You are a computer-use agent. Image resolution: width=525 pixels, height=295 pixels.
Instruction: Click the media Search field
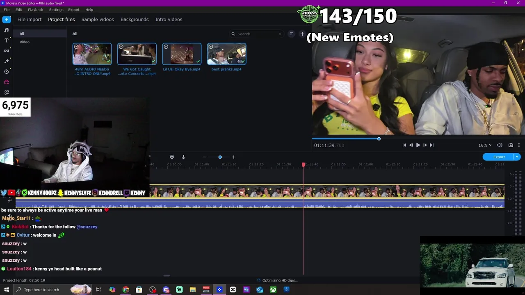coord(256,34)
